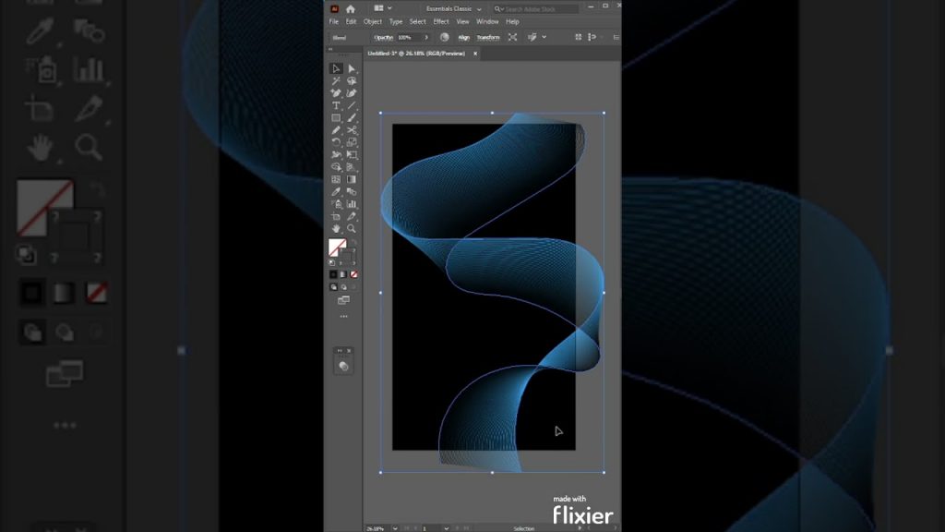Screen dimensions: 945x532
Task: Click the Align button in the control bar
Action: (464, 37)
